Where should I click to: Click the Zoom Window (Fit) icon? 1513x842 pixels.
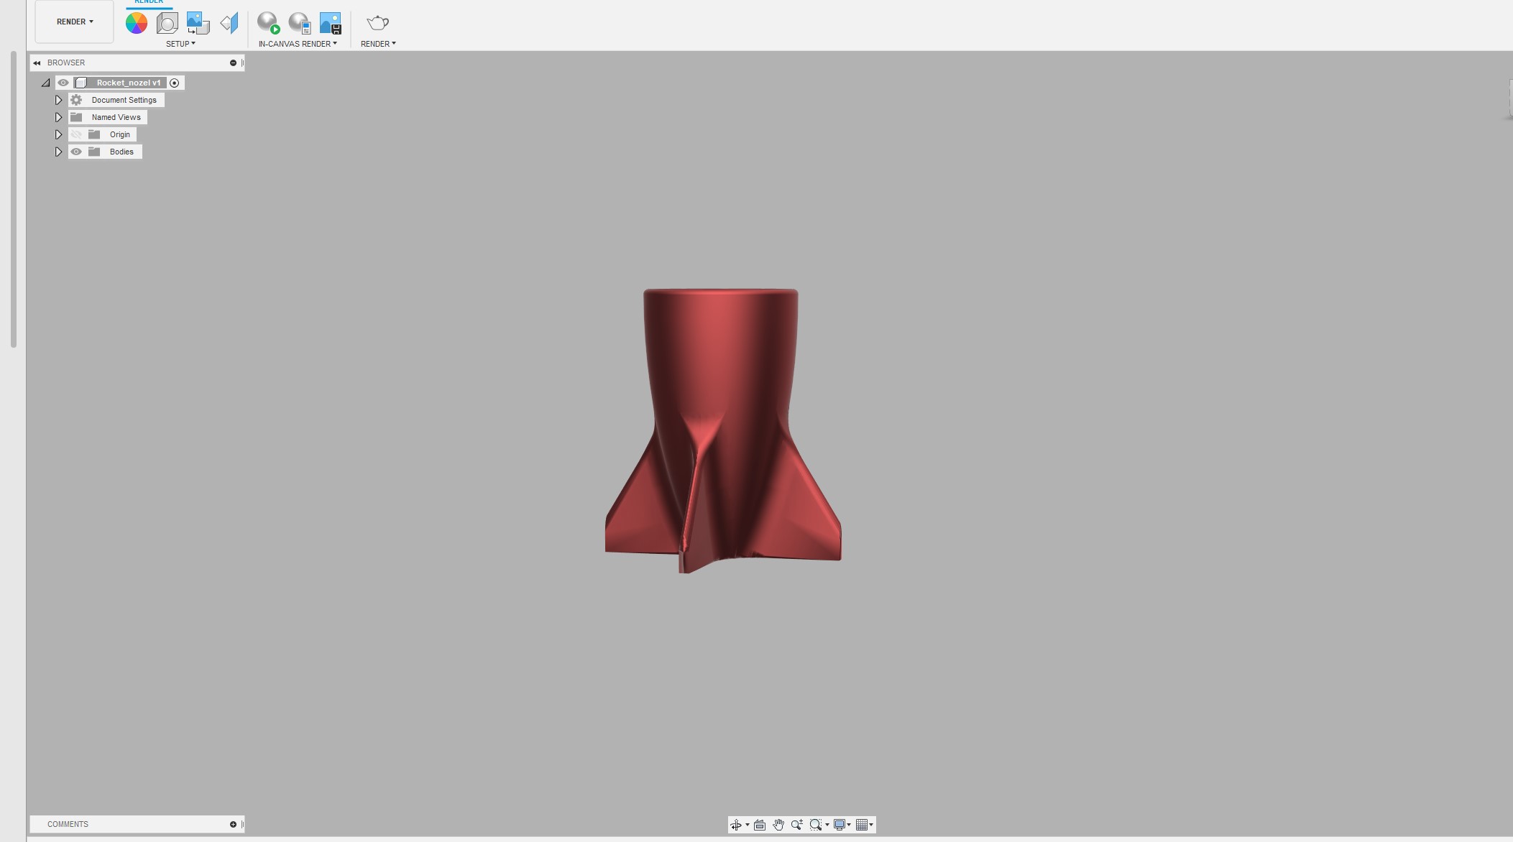point(815,825)
